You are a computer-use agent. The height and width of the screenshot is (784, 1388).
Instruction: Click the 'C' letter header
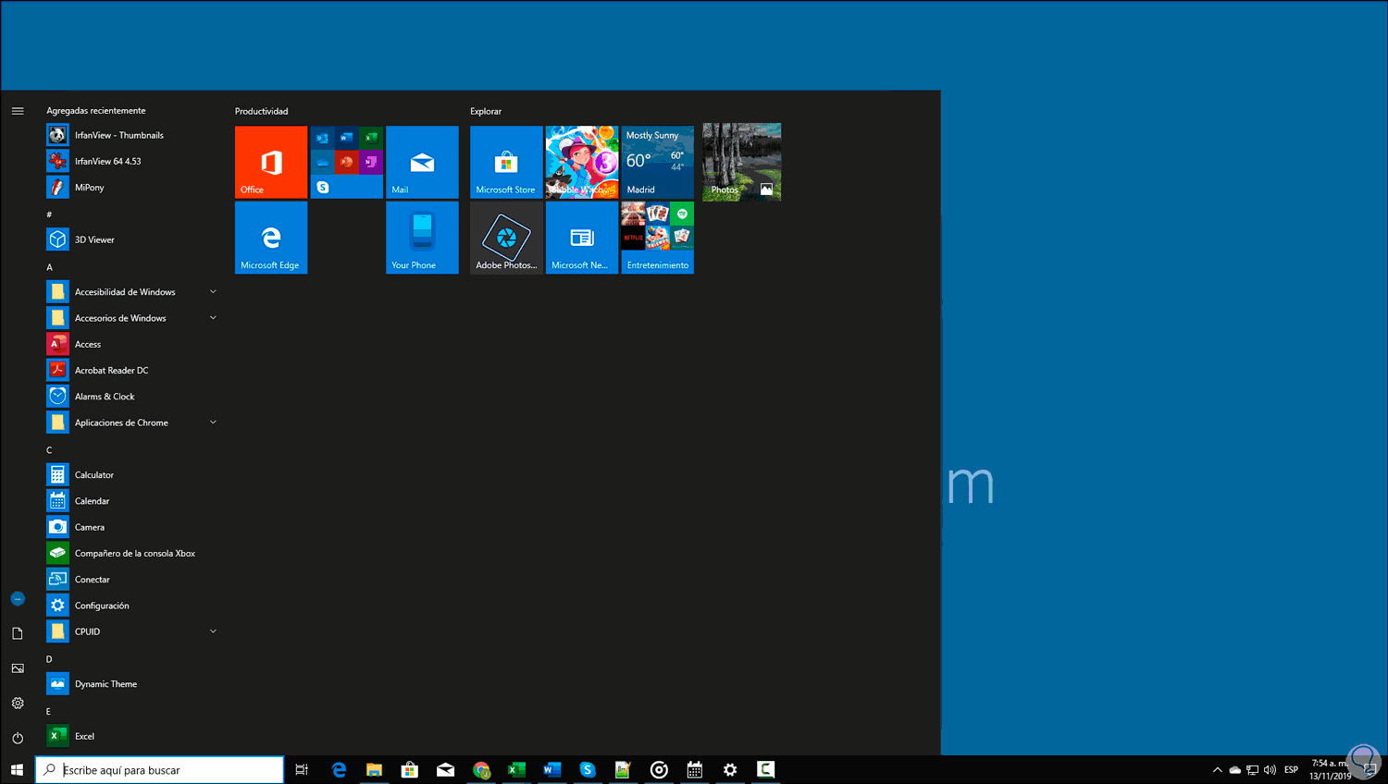pos(50,450)
